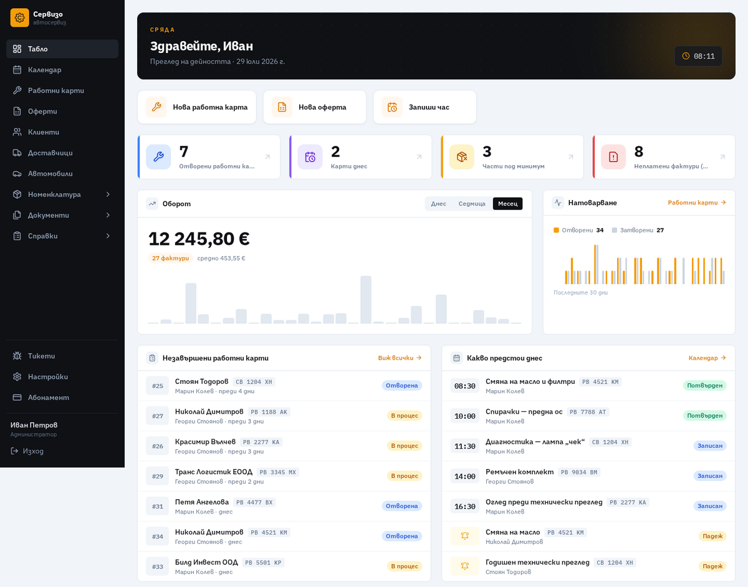
Task: Click the Нова оферта document icon
Action: click(282, 107)
